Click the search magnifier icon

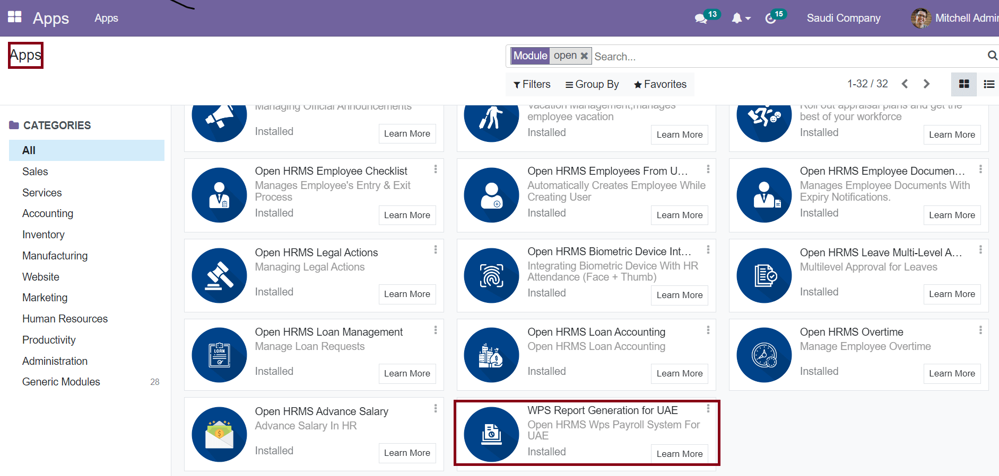coord(992,55)
